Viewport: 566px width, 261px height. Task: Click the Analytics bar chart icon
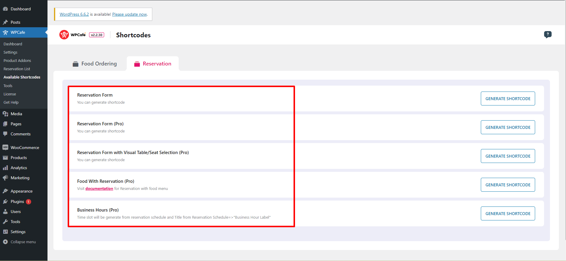tap(5, 168)
